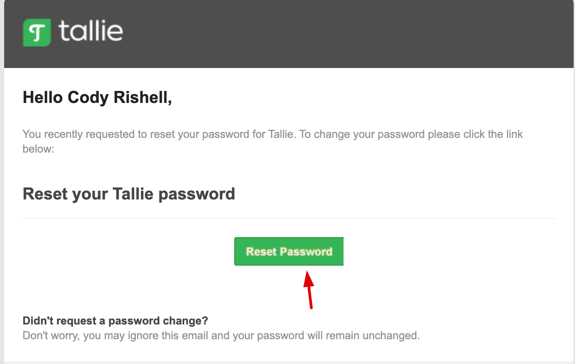575x364 pixels.
Task: Click the You recently requested paragraph
Action: (x=273, y=142)
